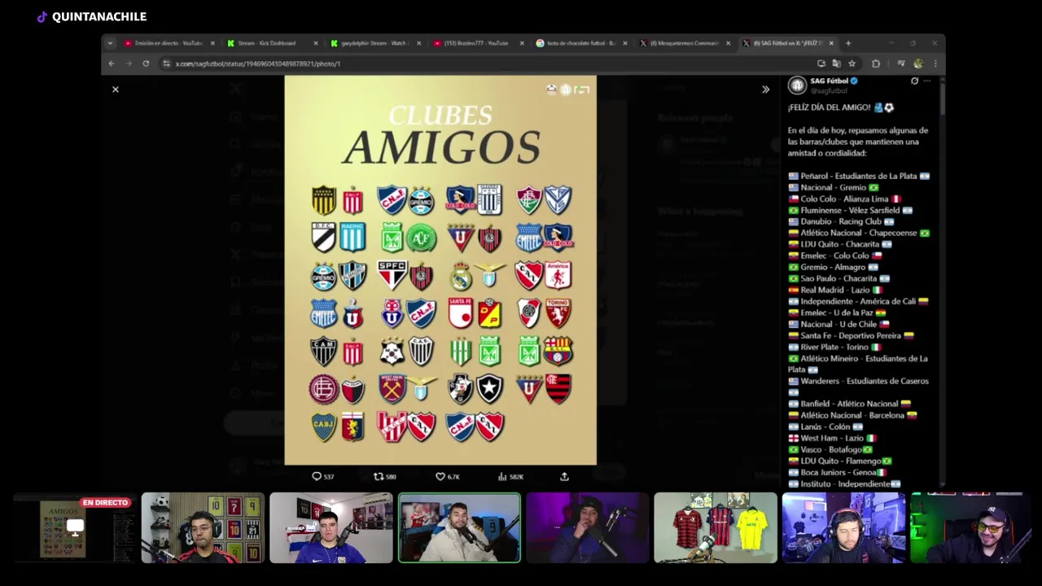Reload the page in Chrome
Viewport: 1042px width, 586px height.
coord(146,63)
